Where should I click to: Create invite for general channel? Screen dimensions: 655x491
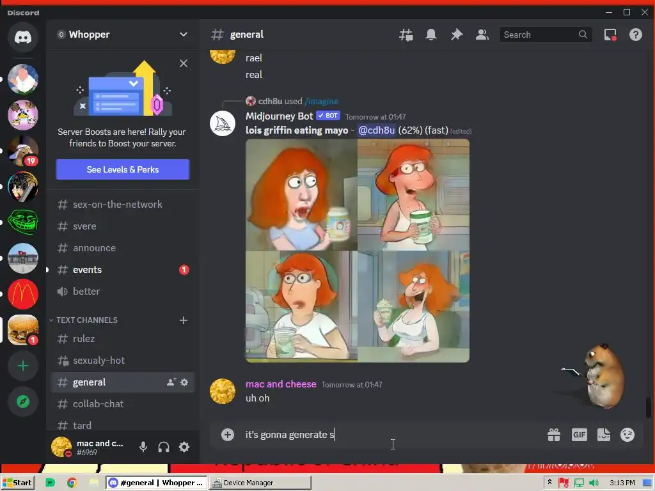(x=171, y=382)
